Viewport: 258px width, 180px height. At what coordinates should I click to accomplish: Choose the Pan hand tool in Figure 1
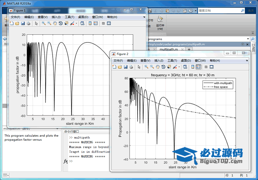(x=55, y=23)
